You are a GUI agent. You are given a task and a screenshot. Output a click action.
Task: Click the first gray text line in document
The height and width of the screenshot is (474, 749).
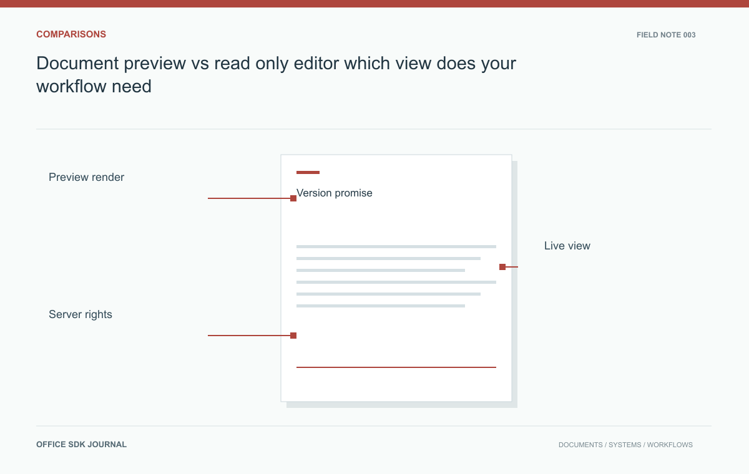pyautogui.click(x=396, y=246)
